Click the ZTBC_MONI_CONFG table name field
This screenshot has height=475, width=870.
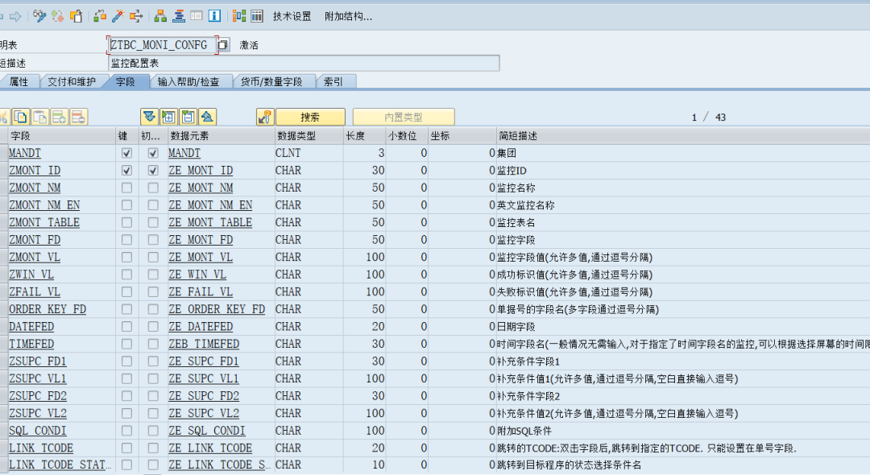click(x=161, y=45)
